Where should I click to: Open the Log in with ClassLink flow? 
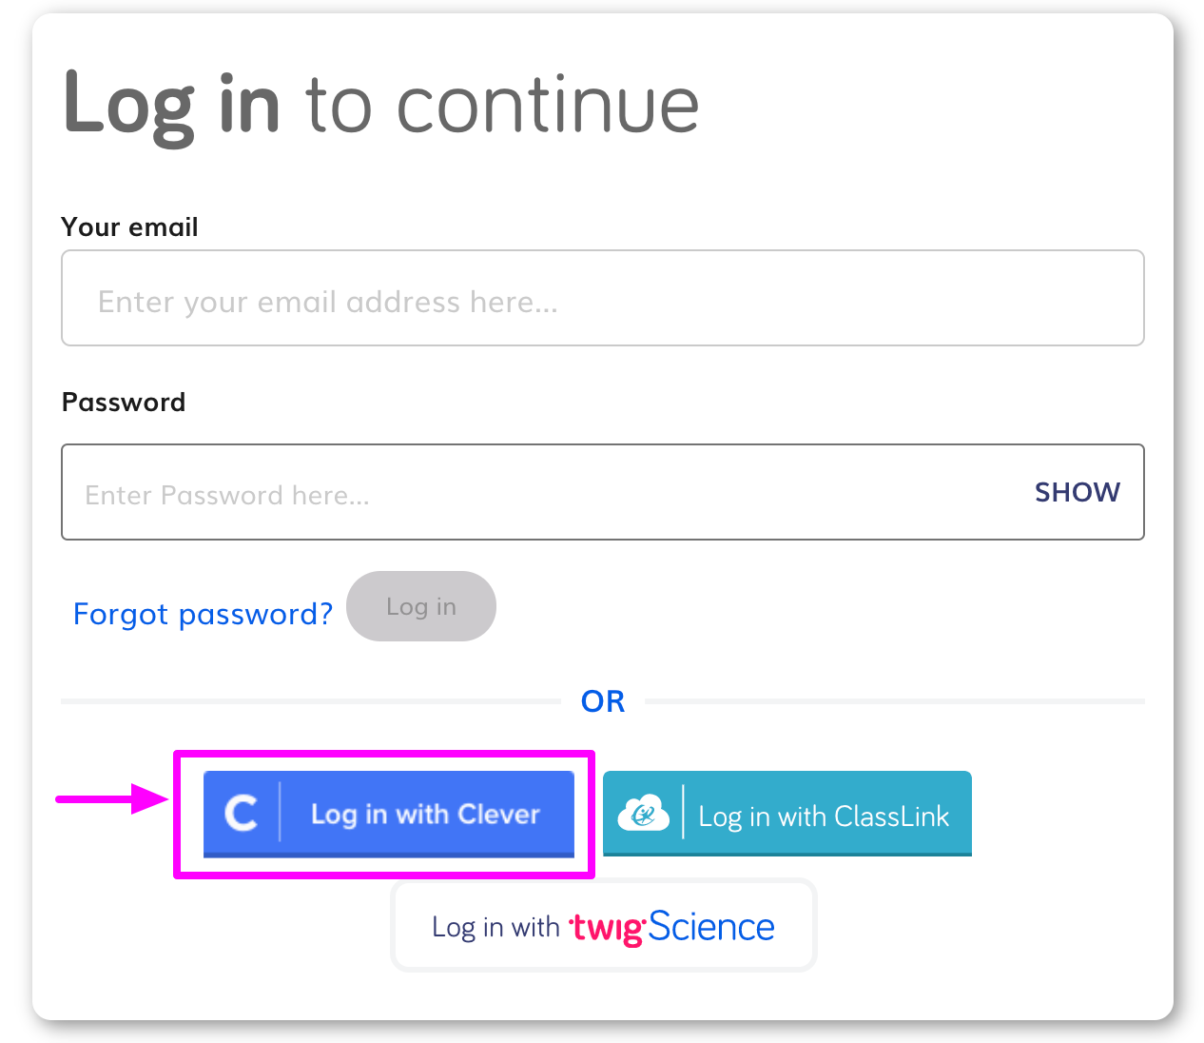coord(786,814)
